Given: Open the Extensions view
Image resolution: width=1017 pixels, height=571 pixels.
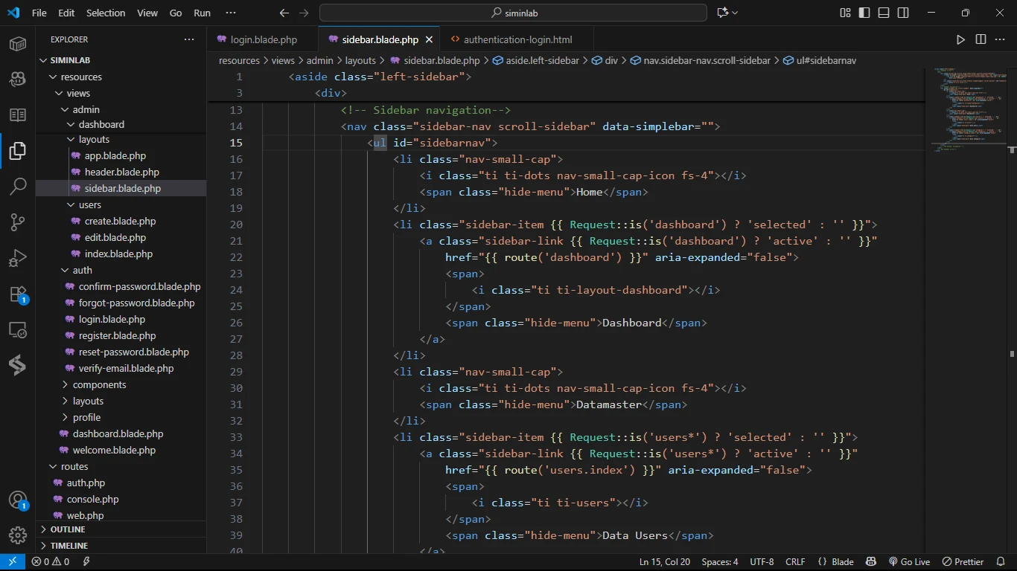Looking at the screenshot, I should tap(18, 294).
